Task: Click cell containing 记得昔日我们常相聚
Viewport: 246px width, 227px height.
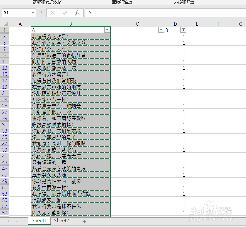Action: click(x=71, y=80)
